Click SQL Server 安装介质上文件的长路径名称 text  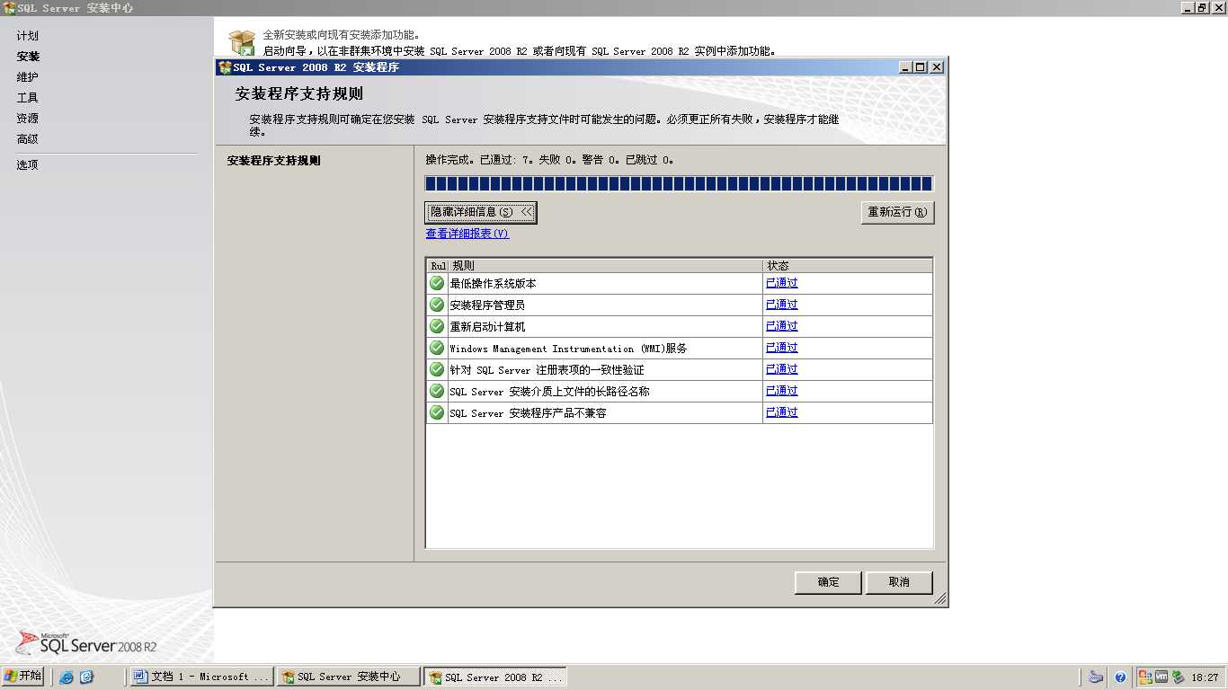point(549,391)
